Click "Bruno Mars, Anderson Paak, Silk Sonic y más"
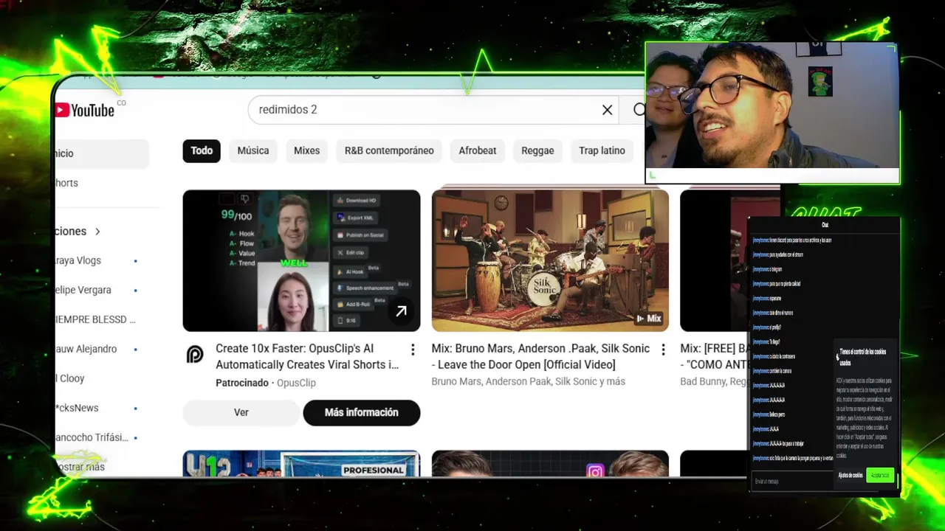Image resolution: width=945 pixels, height=531 pixels. pos(529,381)
